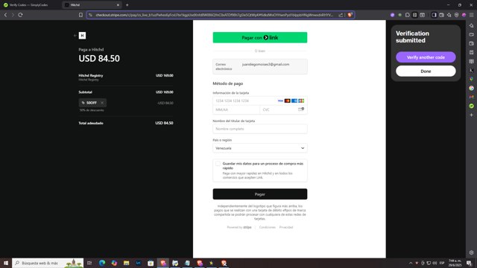The height and width of the screenshot is (268, 477).
Task: Follow the Powered by Stripe link
Action: 239,227
